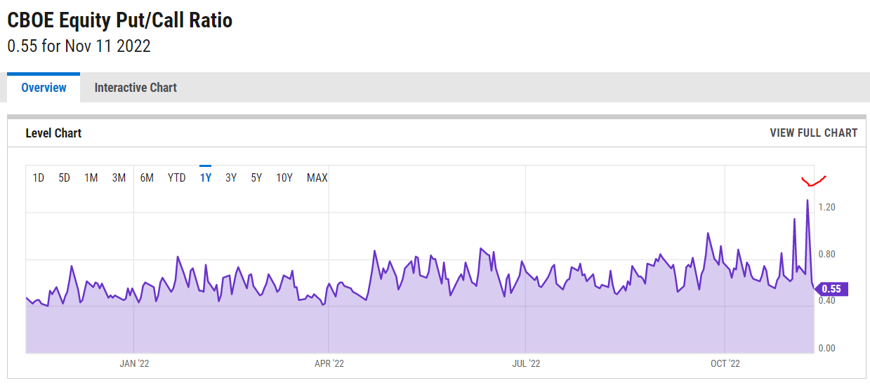Open the Interactive Chart tab

[x=136, y=88]
